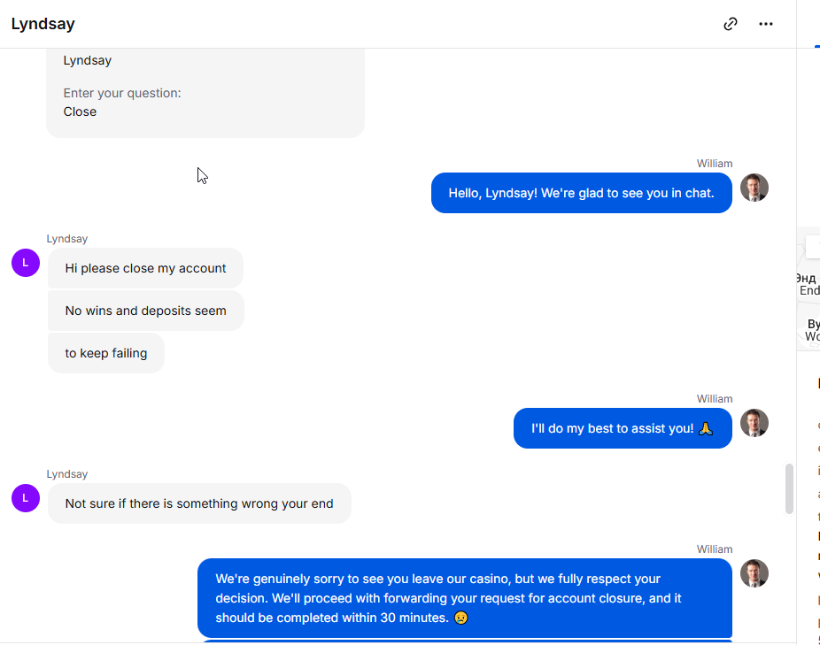Select the 'I'll do my best to assist you' bubble

pyautogui.click(x=623, y=428)
